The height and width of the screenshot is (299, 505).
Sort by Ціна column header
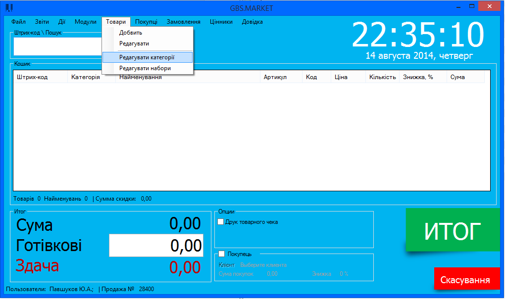(348, 77)
